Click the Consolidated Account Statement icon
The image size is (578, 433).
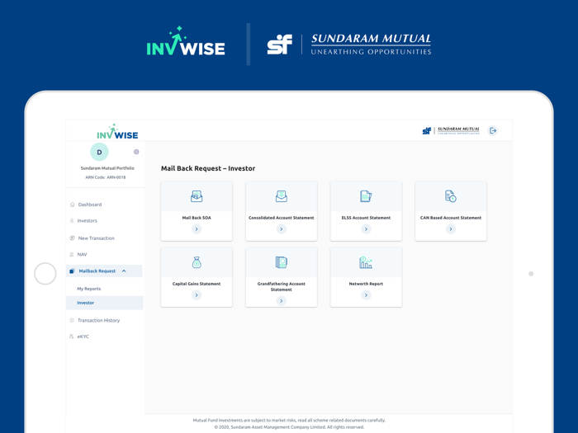(282, 196)
